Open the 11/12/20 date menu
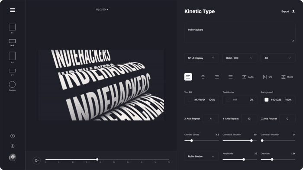Image resolution: width=303 pixels, height=170 pixels. 102,10
